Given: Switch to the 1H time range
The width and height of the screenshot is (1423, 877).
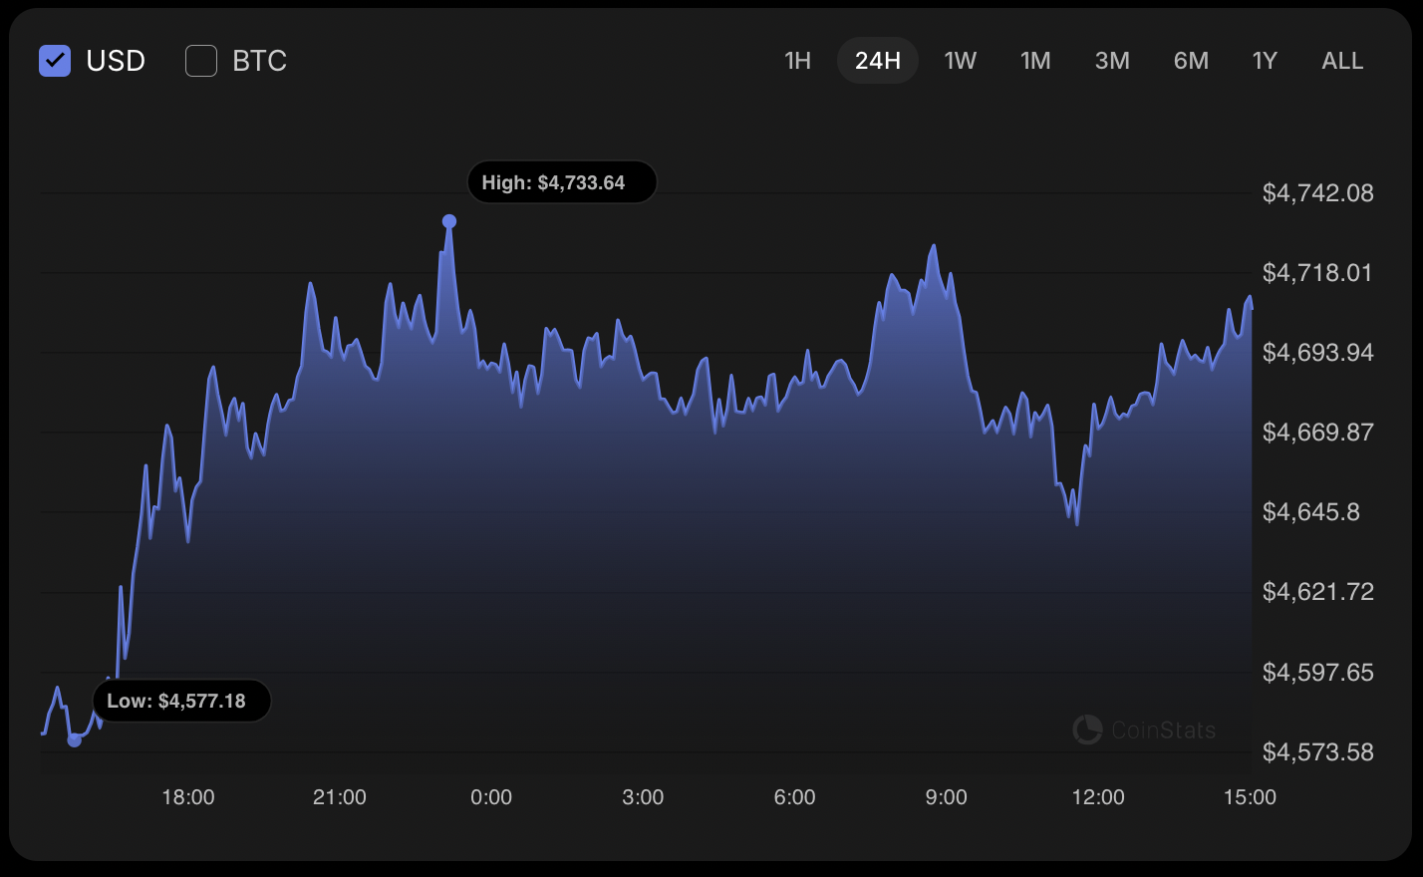Looking at the screenshot, I should (x=797, y=61).
